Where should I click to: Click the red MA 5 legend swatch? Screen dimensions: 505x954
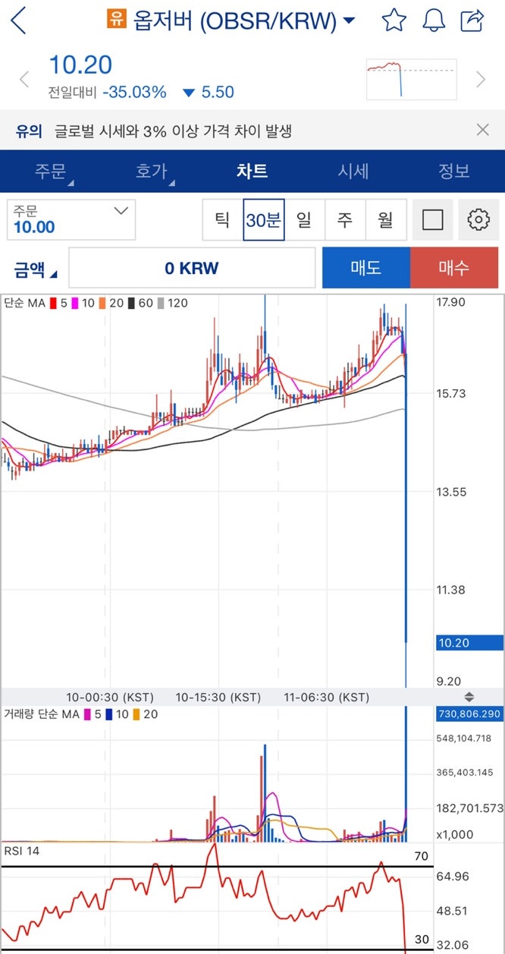(55, 303)
